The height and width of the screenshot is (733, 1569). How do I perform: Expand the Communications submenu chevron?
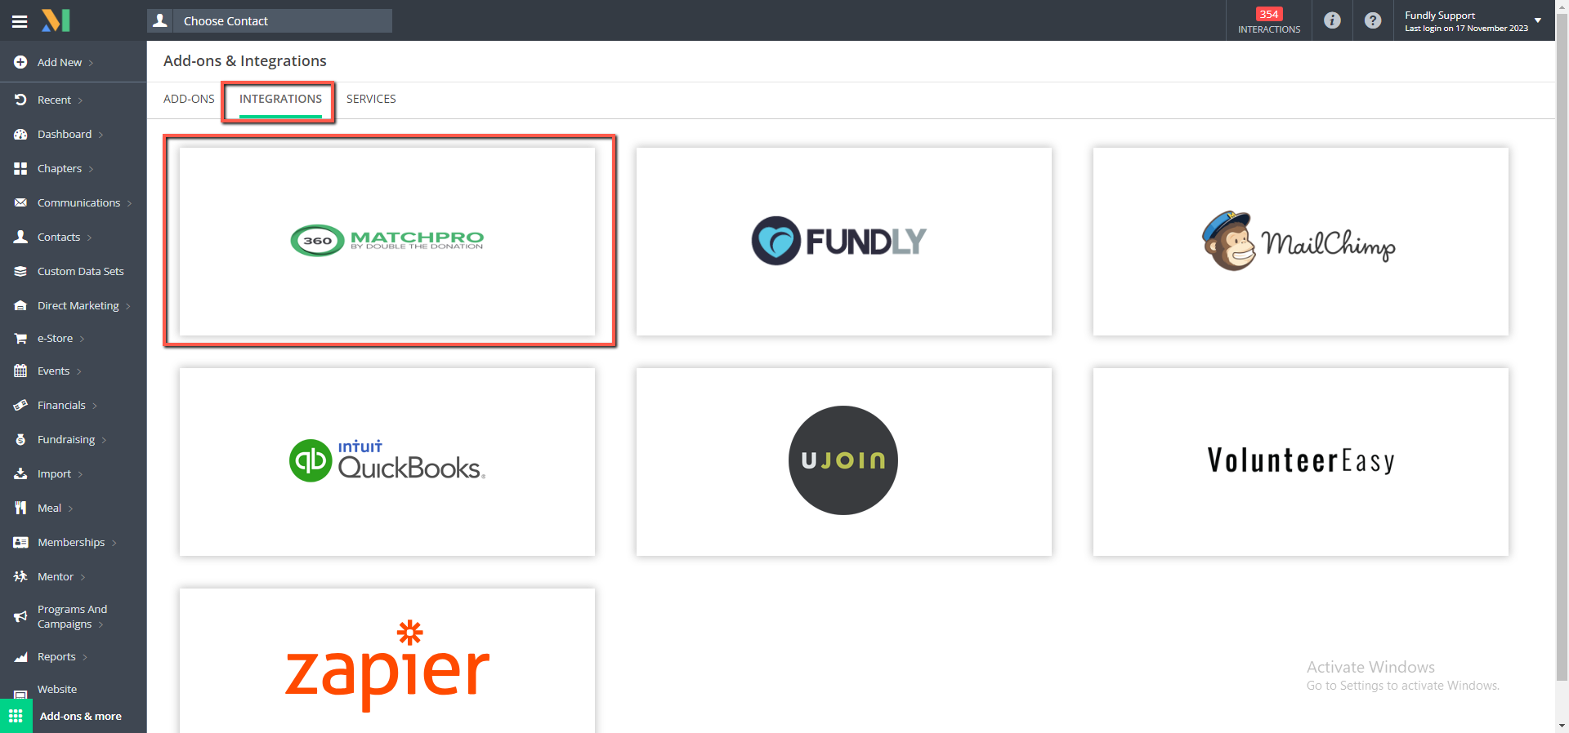(129, 203)
